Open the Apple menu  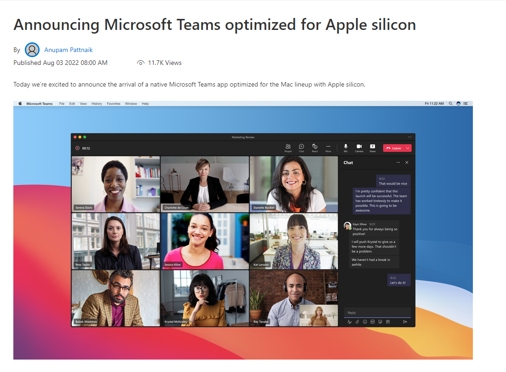coord(20,104)
